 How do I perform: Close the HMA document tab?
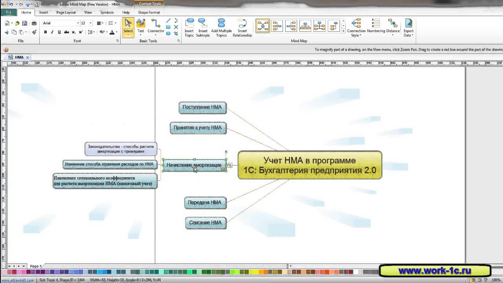(x=28, y=57)
